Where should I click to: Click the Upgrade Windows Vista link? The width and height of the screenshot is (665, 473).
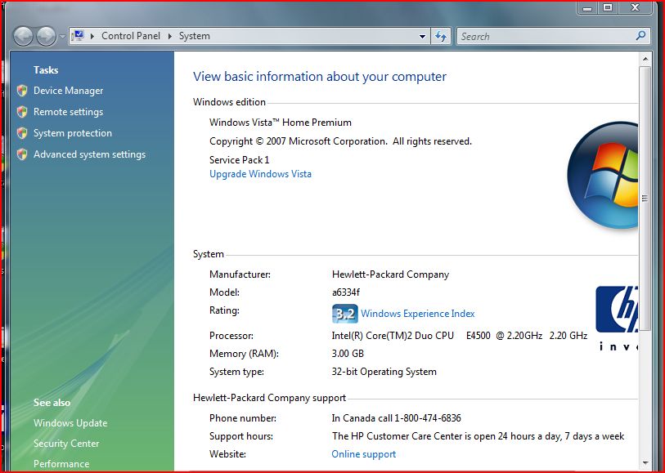point(260,174)
